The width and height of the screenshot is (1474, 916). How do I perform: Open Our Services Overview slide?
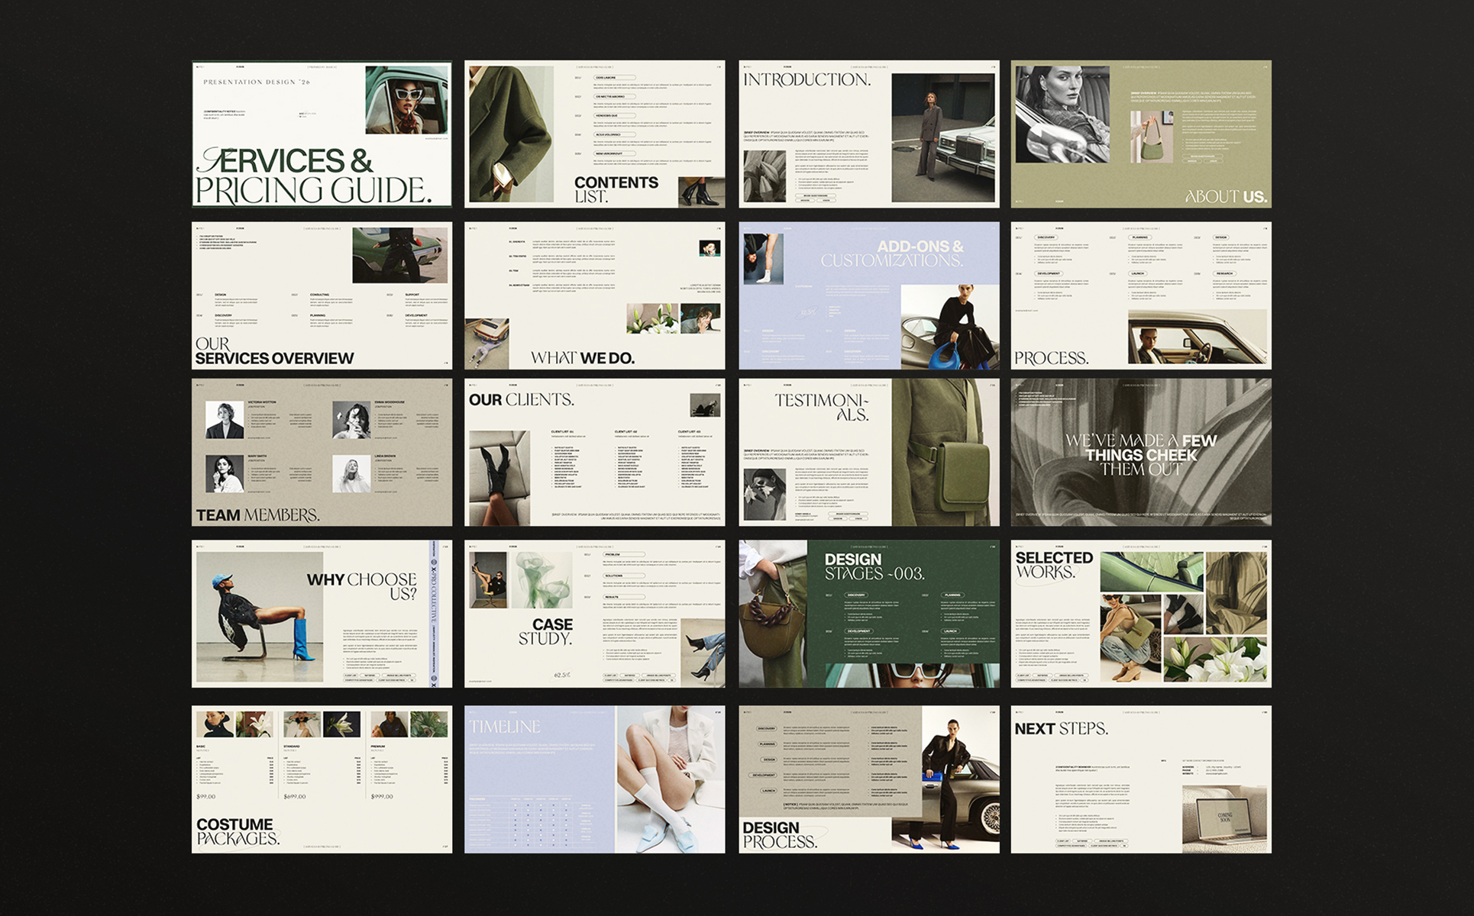point(322,296)
